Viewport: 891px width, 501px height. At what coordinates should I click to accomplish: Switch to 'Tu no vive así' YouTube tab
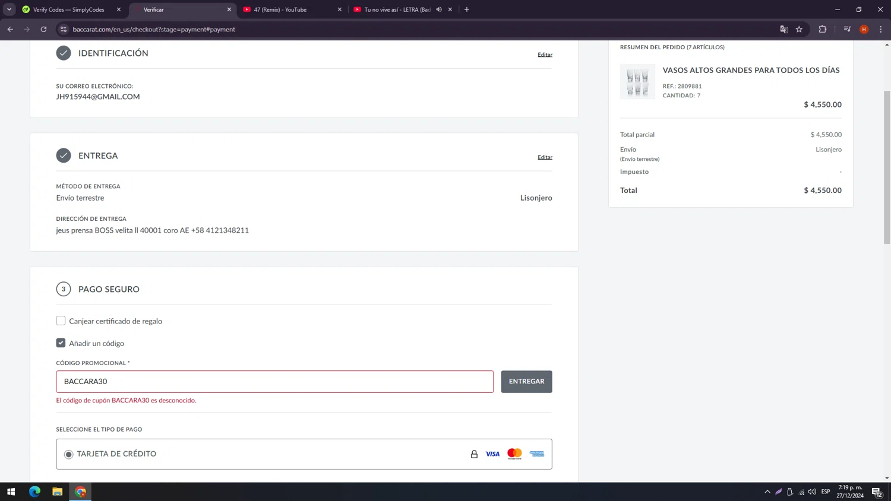pos(397,9)
